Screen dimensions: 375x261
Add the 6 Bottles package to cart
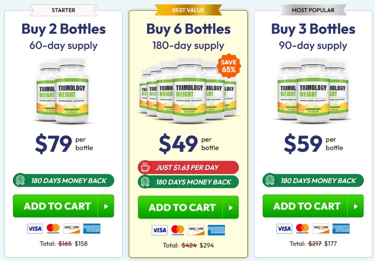(x=182, y=207)
